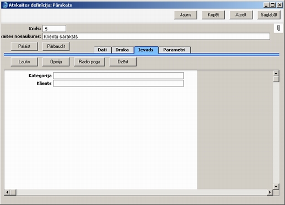Click the application icon in title bar
Viewport: 285px width, 205px height.
tap(4, 5)
